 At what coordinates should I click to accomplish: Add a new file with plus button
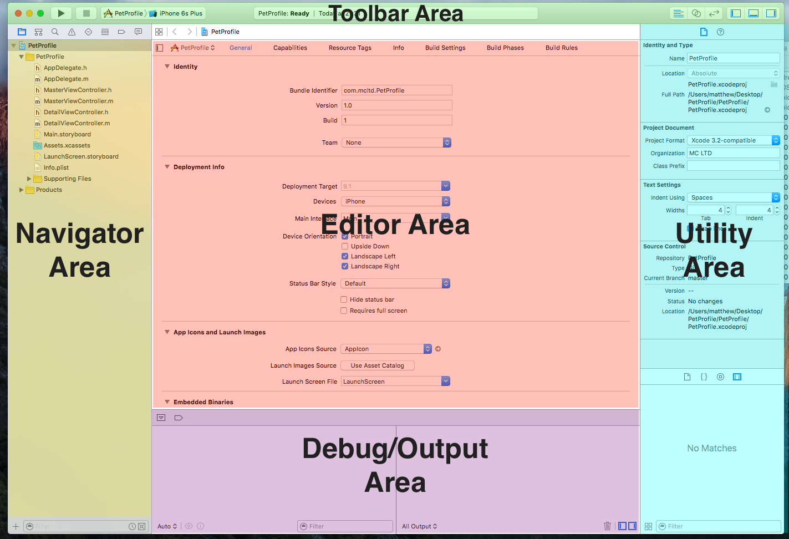(16, 526)
